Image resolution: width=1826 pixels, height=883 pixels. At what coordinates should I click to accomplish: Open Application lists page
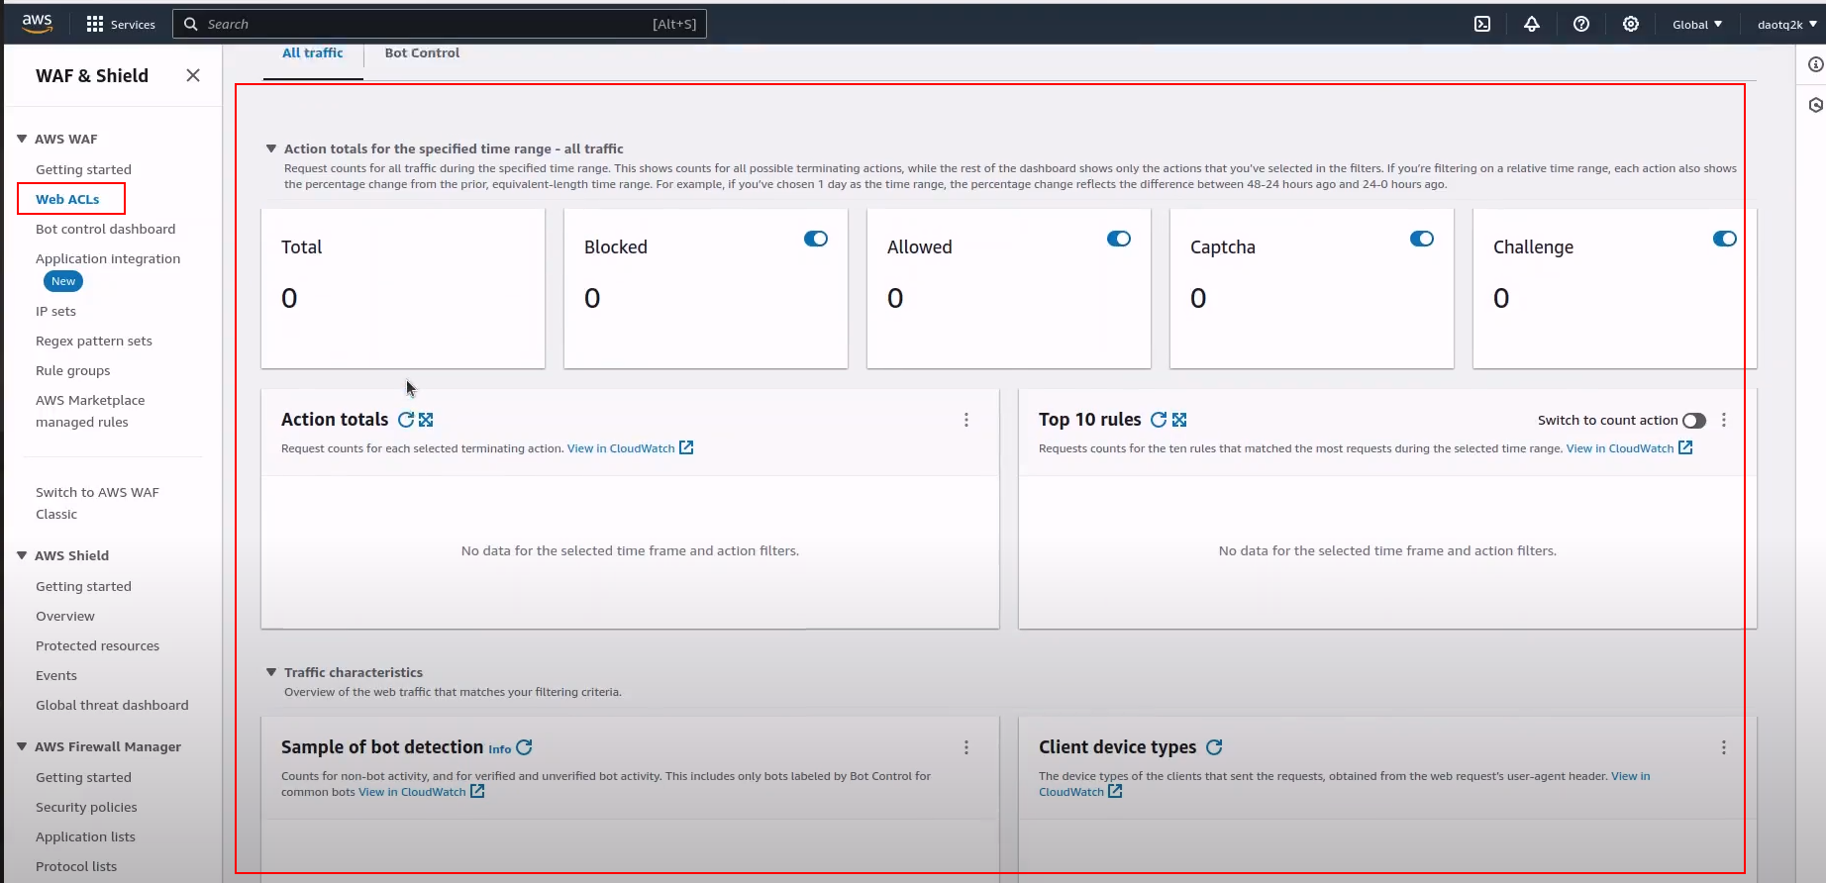[x=85, y=836]
